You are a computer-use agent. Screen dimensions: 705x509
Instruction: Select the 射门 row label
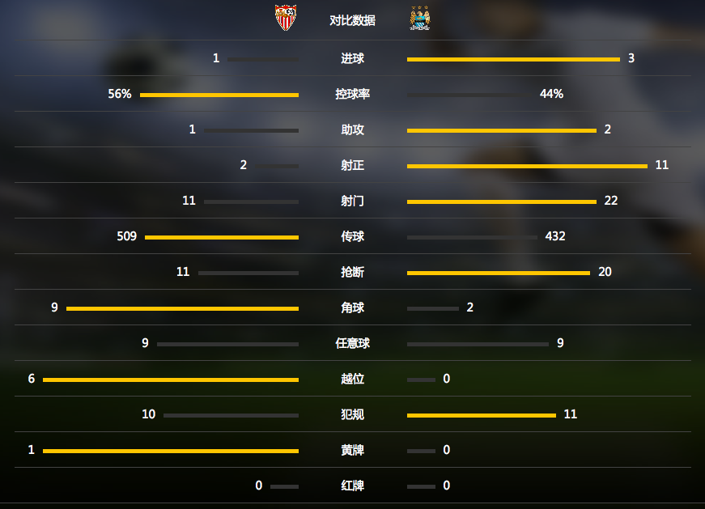pyautogui.click(x=353, y=201)
